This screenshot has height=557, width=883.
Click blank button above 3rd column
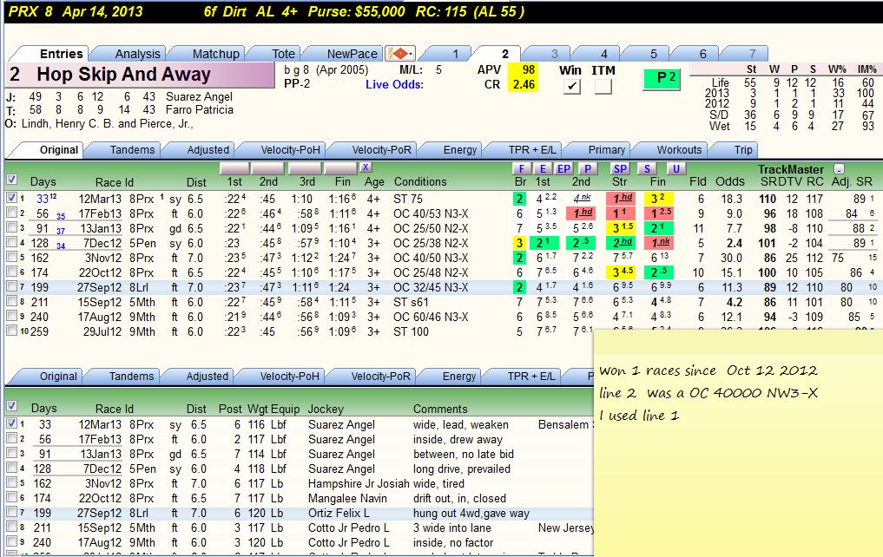point(305,168)
